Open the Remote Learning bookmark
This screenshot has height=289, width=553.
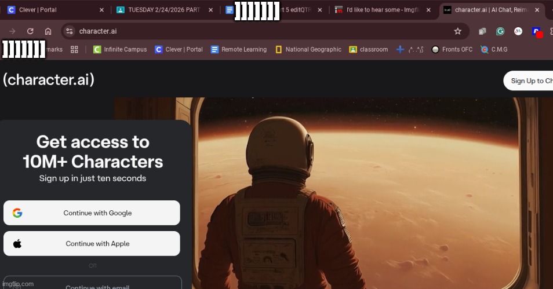pos(238,50)
